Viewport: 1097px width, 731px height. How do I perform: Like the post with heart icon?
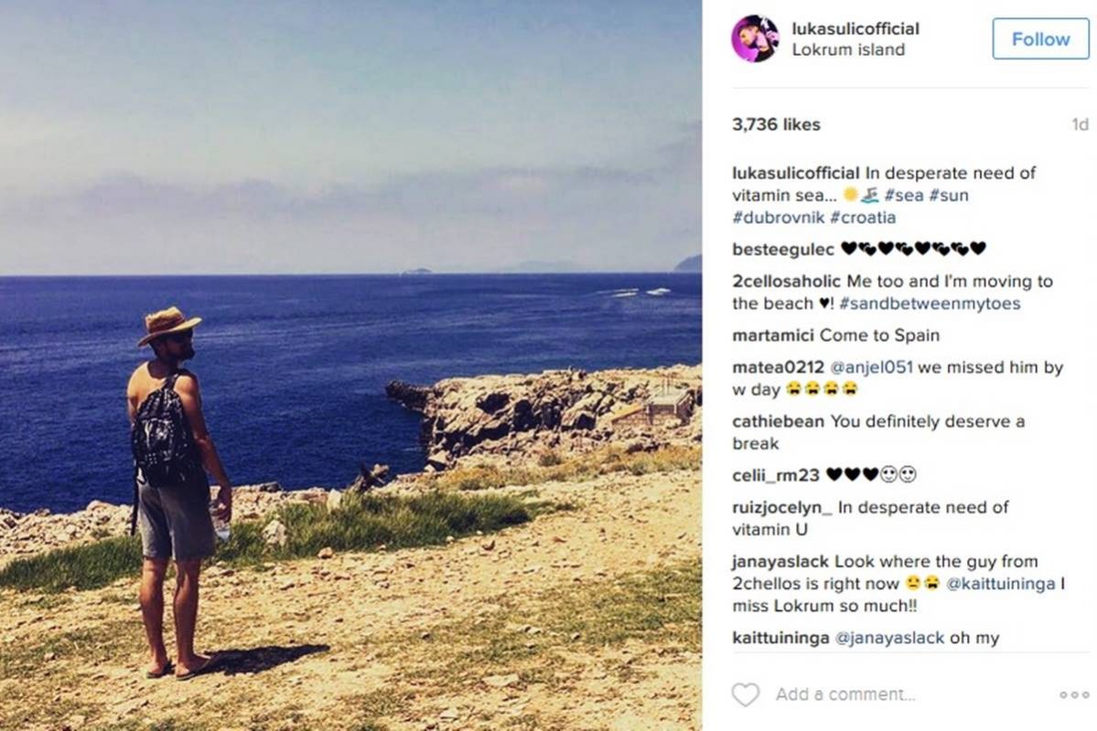coord(745,694)
